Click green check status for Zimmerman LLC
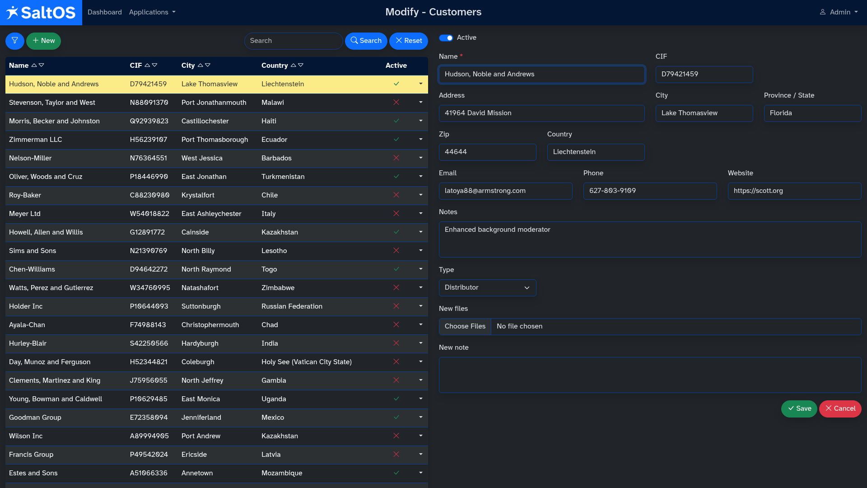 pos(396,140)
